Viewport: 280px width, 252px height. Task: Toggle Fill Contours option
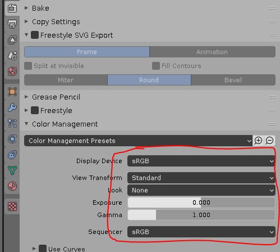pos(156,66)
